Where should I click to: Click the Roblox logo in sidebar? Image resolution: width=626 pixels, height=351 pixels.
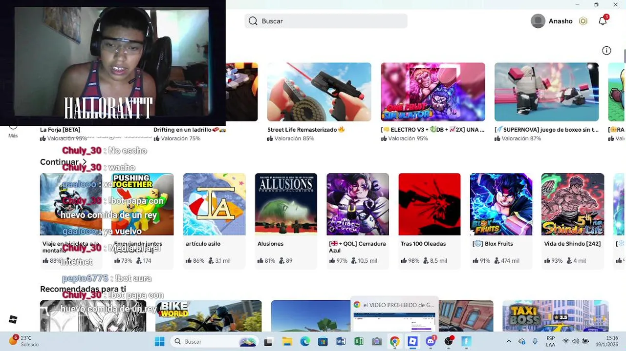click(x=13, y=319)
